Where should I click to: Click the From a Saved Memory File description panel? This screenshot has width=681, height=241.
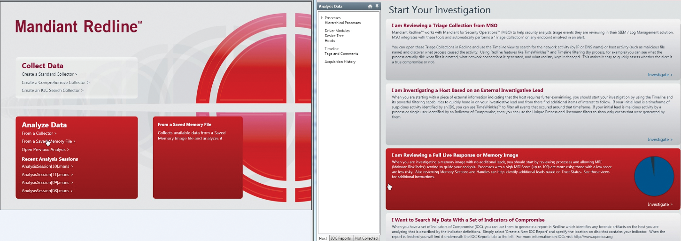tap(198, 157)
